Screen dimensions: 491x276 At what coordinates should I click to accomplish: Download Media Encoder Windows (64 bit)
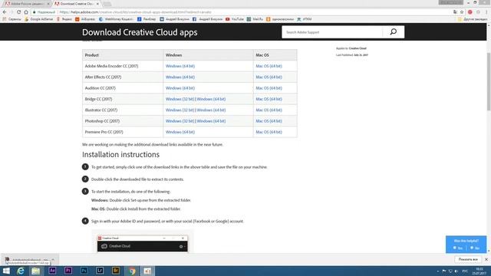tap(180, 66)
